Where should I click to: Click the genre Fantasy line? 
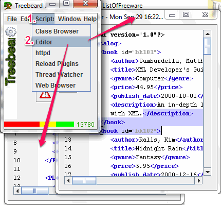point(150,157)
